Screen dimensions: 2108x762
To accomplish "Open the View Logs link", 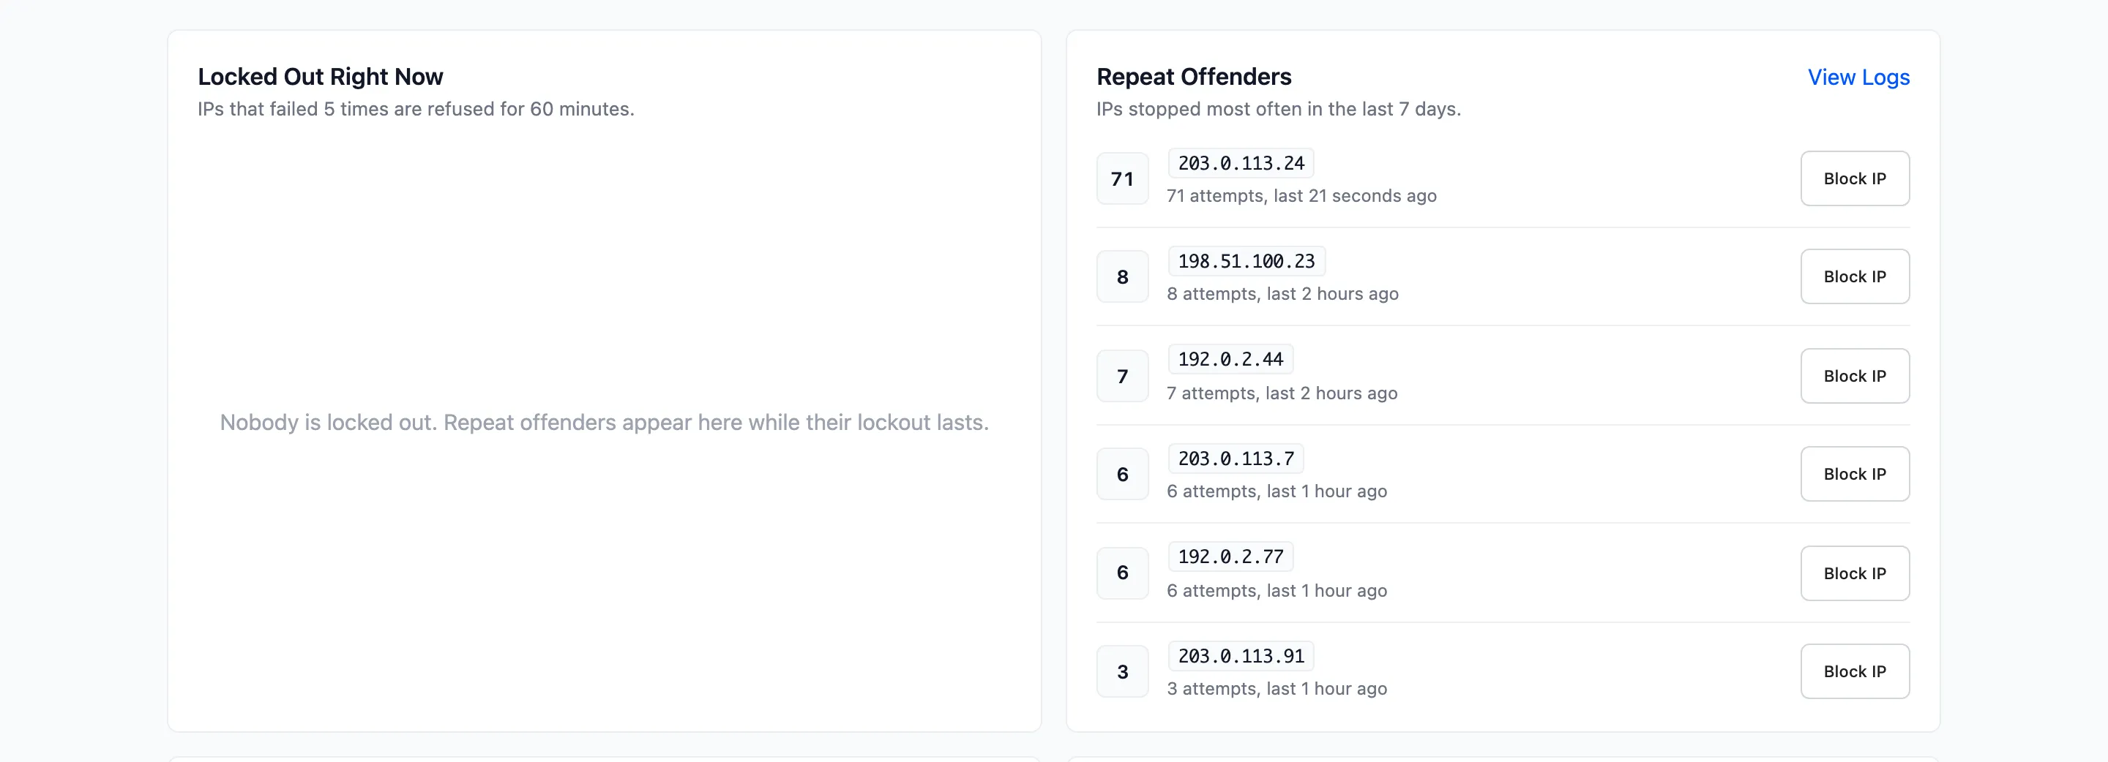I will click(1858, 77).
